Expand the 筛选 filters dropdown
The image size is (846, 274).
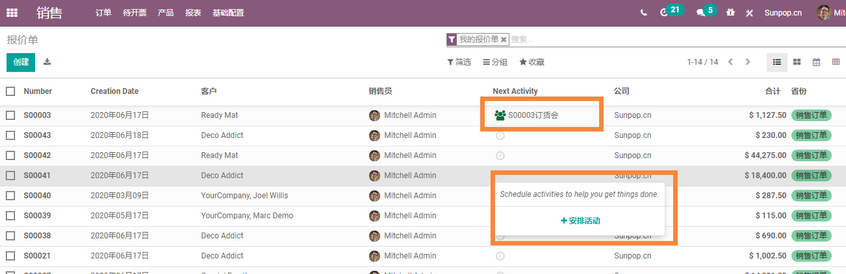coord(459,62)
